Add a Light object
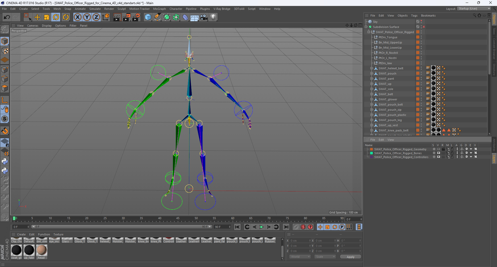Screen dimensions: 497x267 [x=213, y=17]
